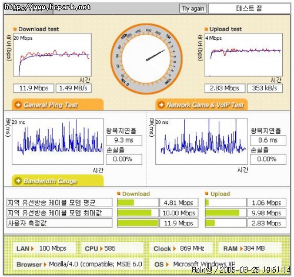Viewport: 294px width, 277px height.
Task: Click the General Ping Test latency graph
Action: pos(58,141)
